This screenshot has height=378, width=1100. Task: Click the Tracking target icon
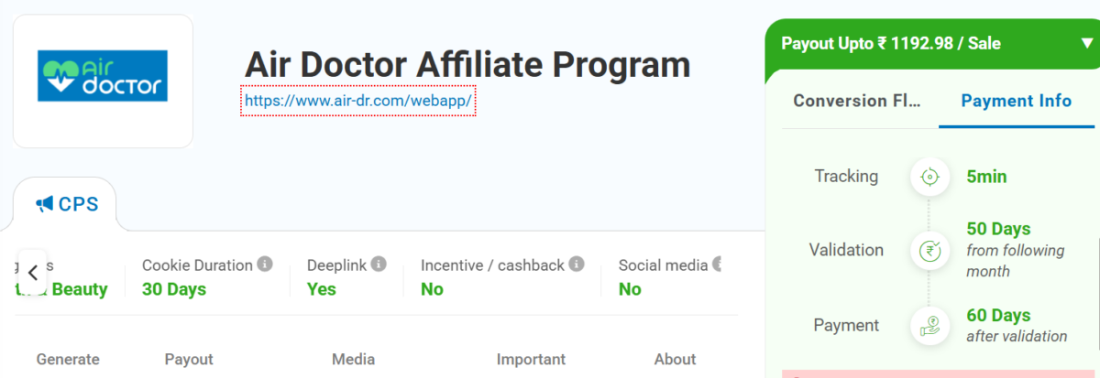pyautogui.click(x=929, y=177)
